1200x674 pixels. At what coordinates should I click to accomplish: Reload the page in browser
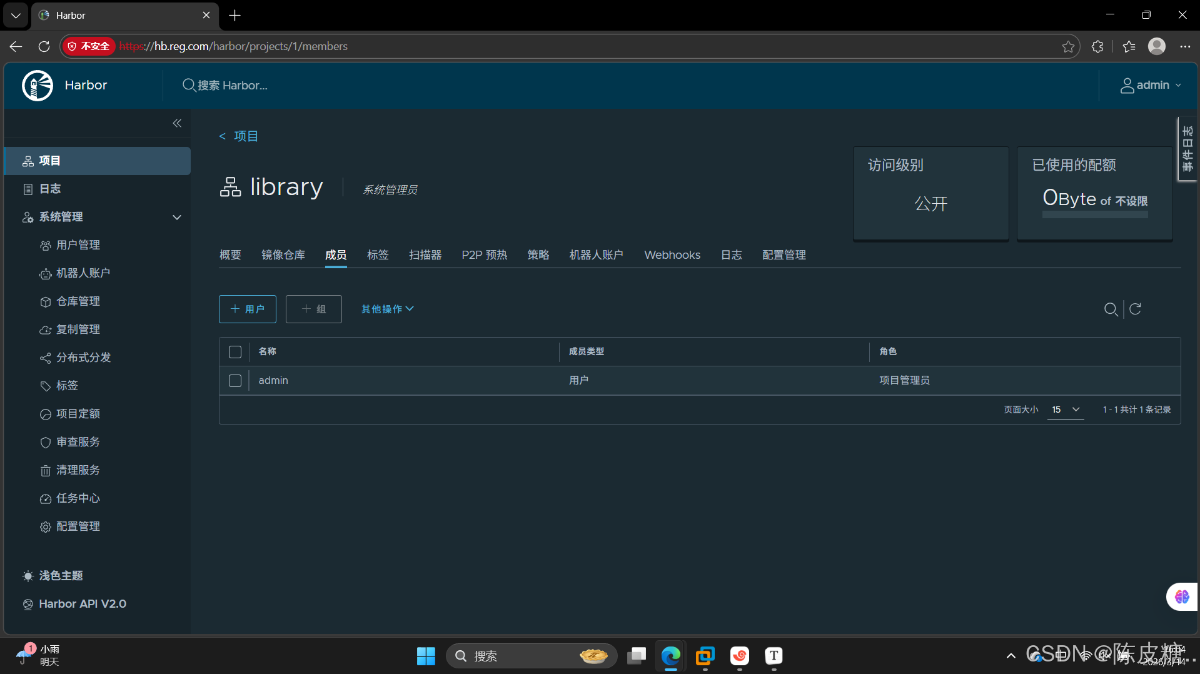pyautogui.click(x=44, y=46)
